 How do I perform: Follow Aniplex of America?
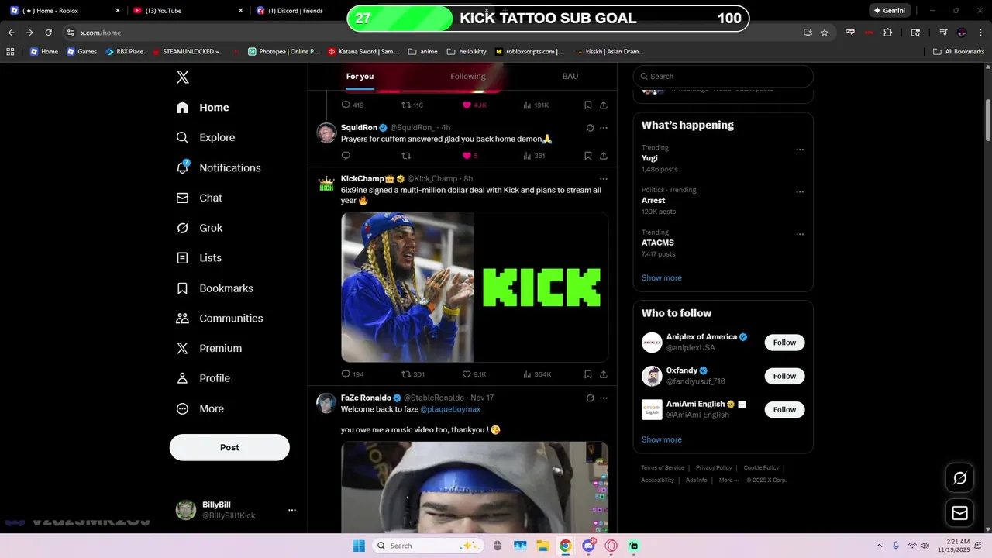(x=784, y=343)
